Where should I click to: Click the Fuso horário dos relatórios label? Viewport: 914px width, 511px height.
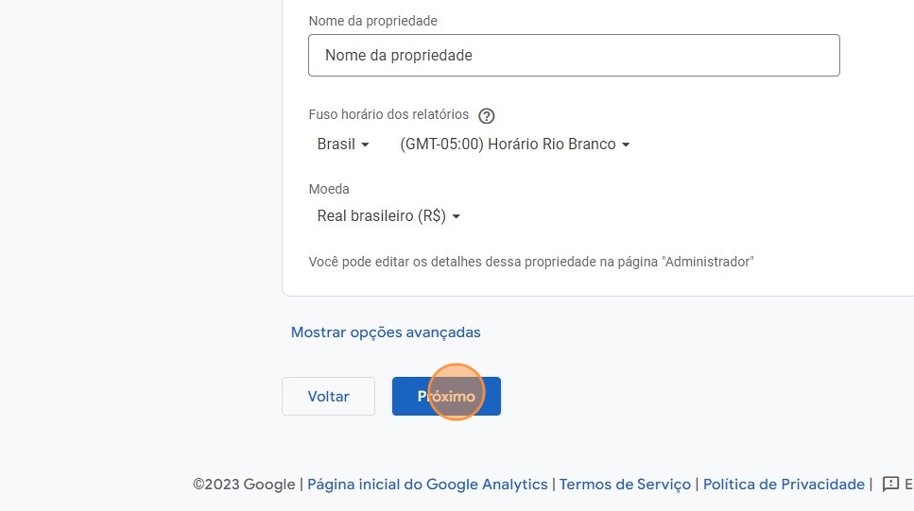point(388,114)
